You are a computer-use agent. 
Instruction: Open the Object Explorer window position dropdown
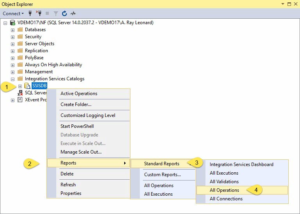tap(283, 4)
